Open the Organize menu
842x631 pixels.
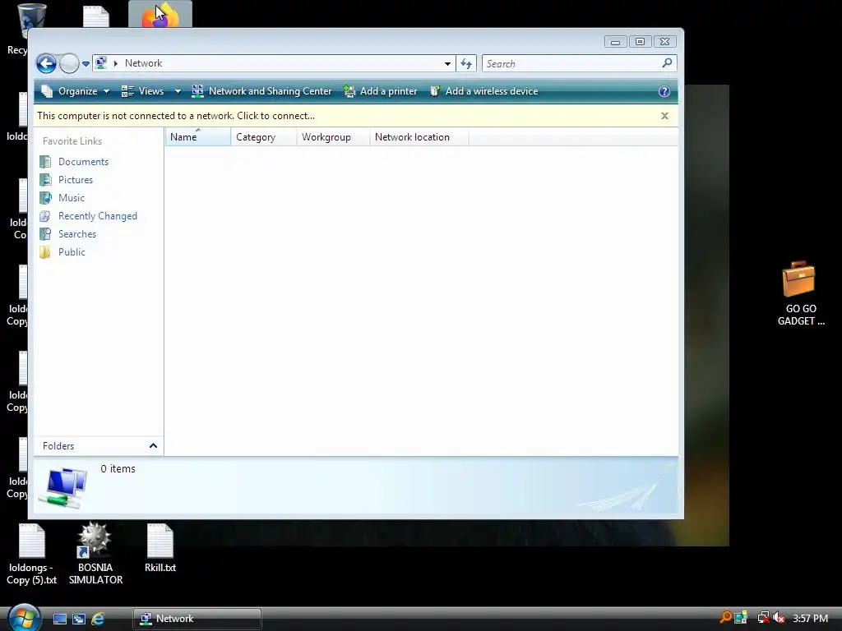(76, 91)
